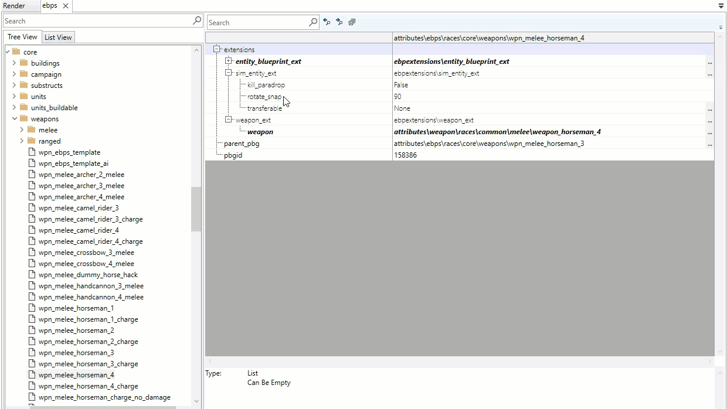Open the wpn_ebps_template_ai file
Screen dimensions: 727x409
point(73,163)
